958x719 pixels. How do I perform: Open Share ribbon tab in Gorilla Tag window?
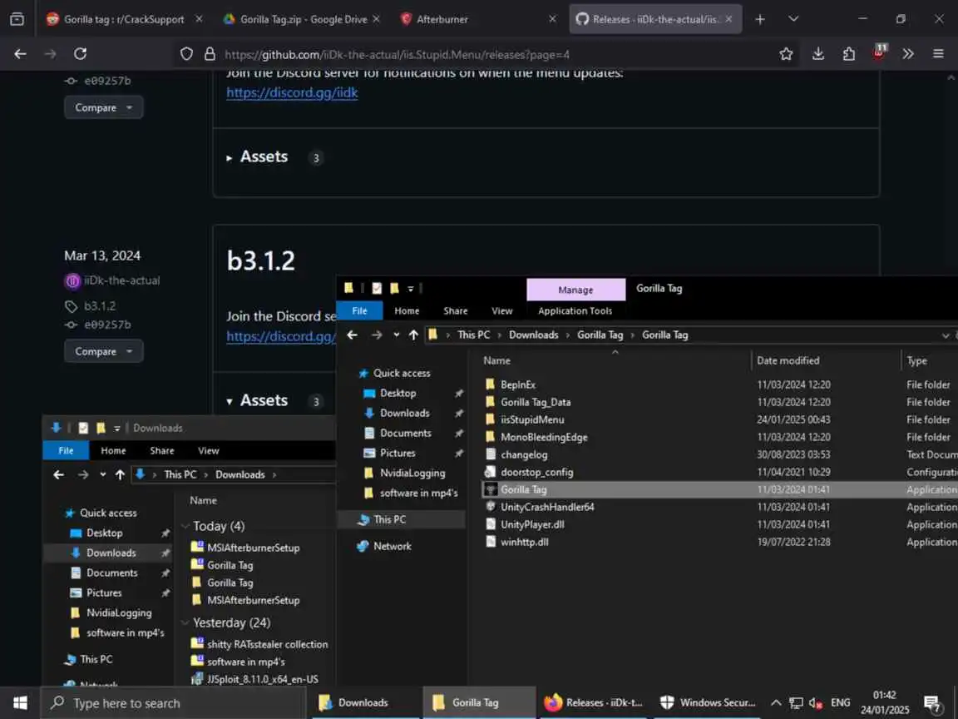(x=455, y=310)
